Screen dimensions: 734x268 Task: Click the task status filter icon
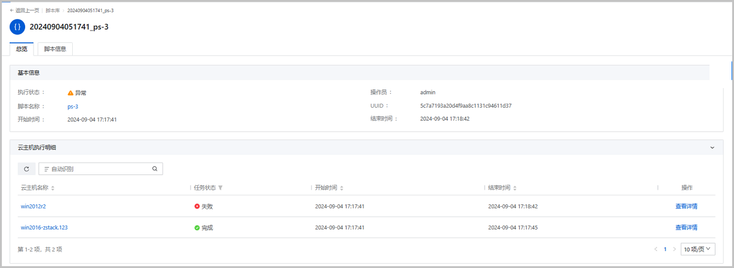point(220,188)
